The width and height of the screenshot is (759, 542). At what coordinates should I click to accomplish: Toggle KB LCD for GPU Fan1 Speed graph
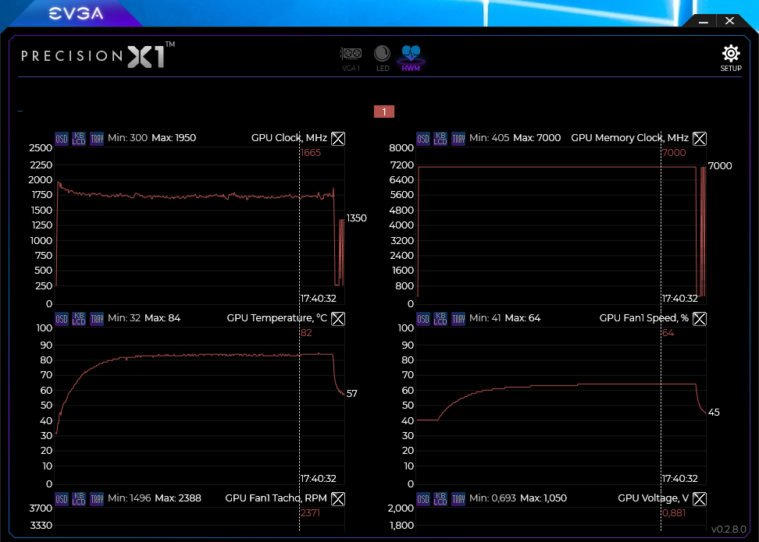440,319
